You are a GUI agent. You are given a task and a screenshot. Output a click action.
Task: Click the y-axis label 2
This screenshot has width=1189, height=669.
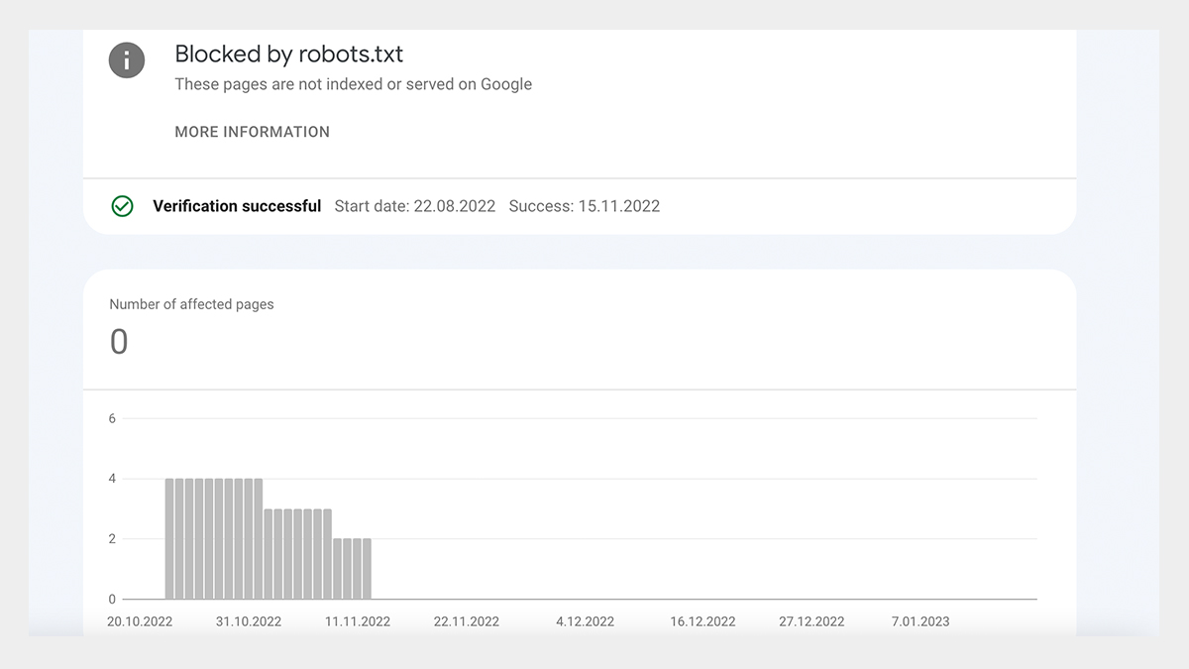113,539
